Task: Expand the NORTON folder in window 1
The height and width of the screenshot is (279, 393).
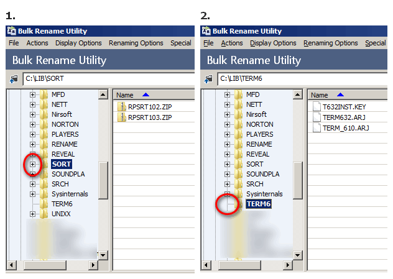Action: (32, 124)
